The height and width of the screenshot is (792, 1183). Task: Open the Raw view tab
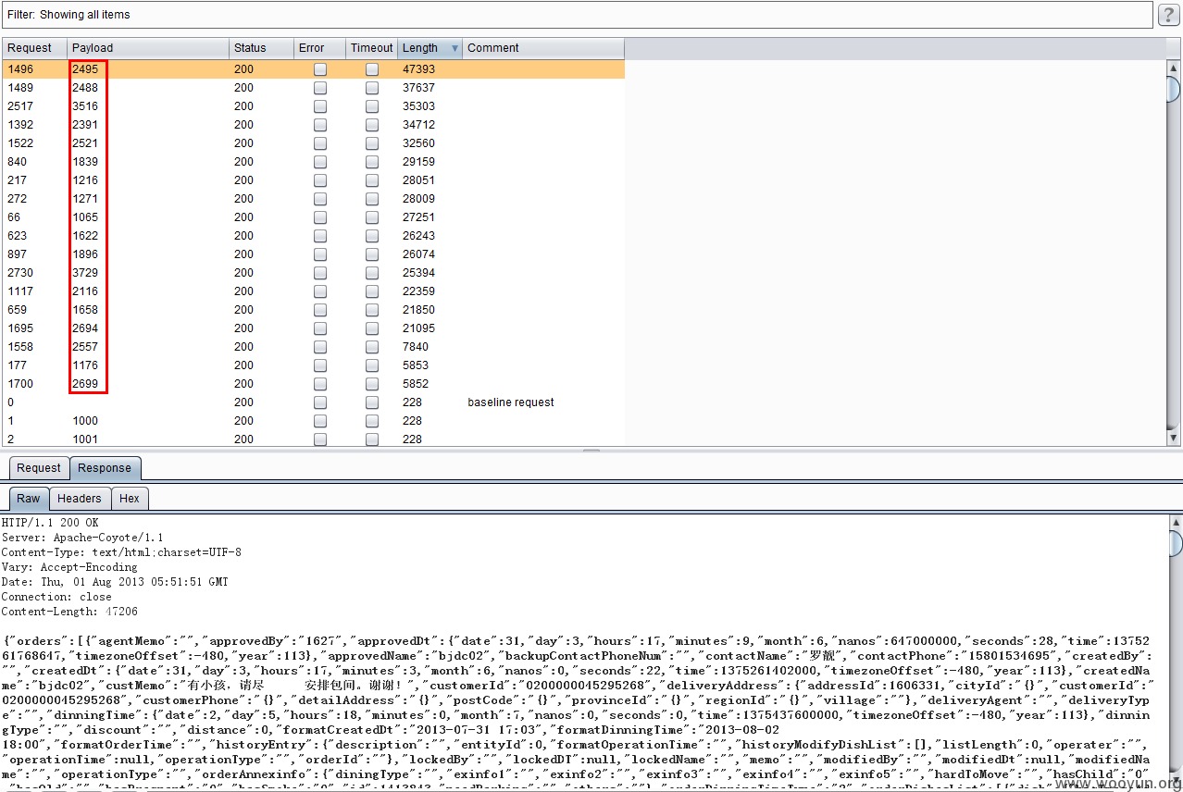click(x=29, y=499)
